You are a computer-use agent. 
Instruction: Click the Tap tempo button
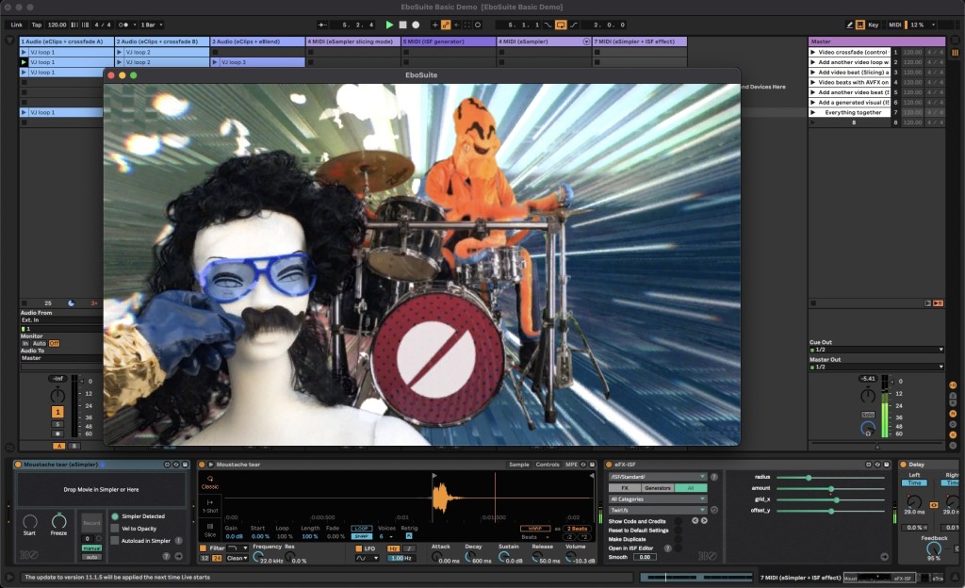tap(36, 24)
